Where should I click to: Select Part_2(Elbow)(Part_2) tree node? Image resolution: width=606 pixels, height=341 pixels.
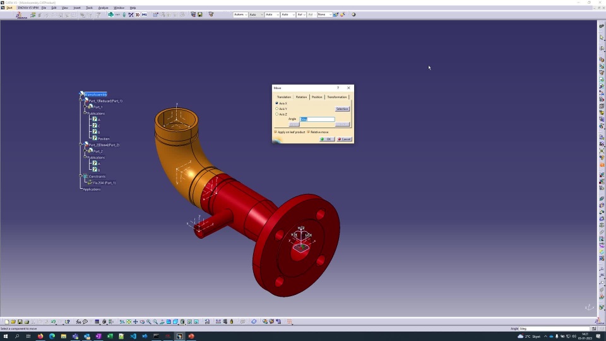(x=104, y=145)
